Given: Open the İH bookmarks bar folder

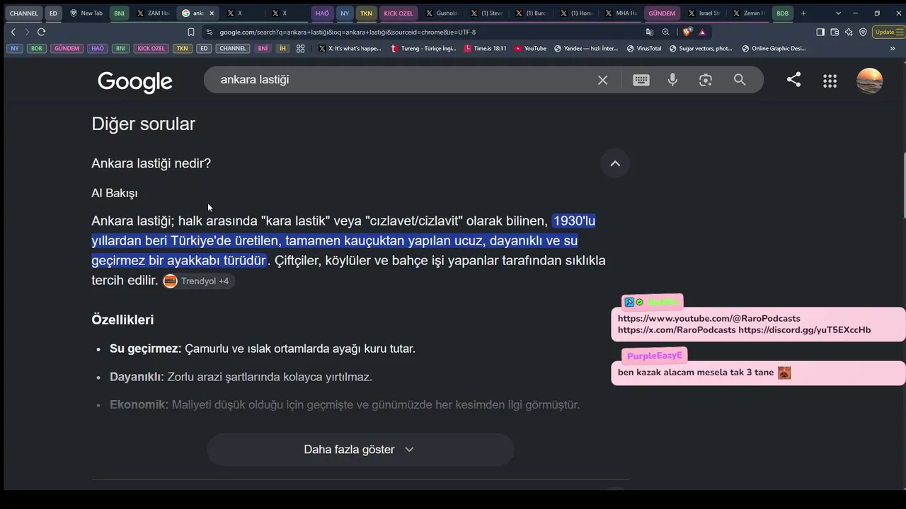Looking at the screenshot, I should pyautogui.click(x=283, y=48).
